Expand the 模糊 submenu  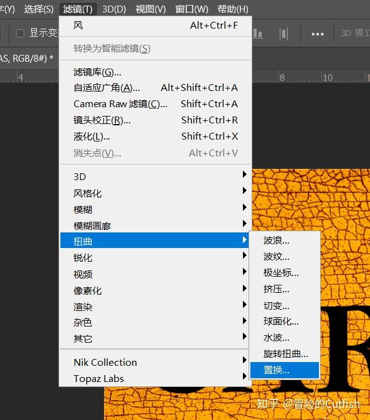pyautogui.click(x=154, y=209)
